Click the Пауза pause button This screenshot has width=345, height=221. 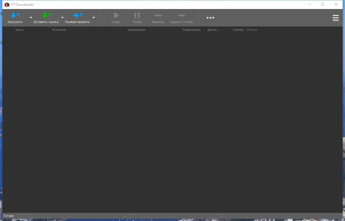(x=137, y=18)
